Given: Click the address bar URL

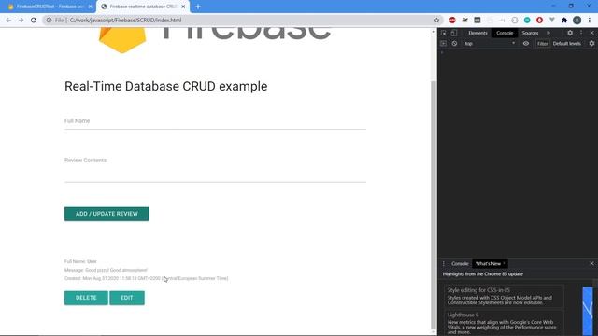Looking at the screenshot, I should 125,21.
